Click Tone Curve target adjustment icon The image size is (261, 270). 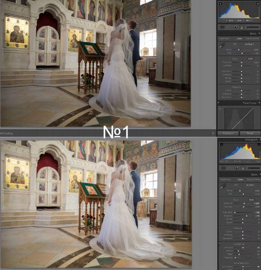tap(220, 109)
